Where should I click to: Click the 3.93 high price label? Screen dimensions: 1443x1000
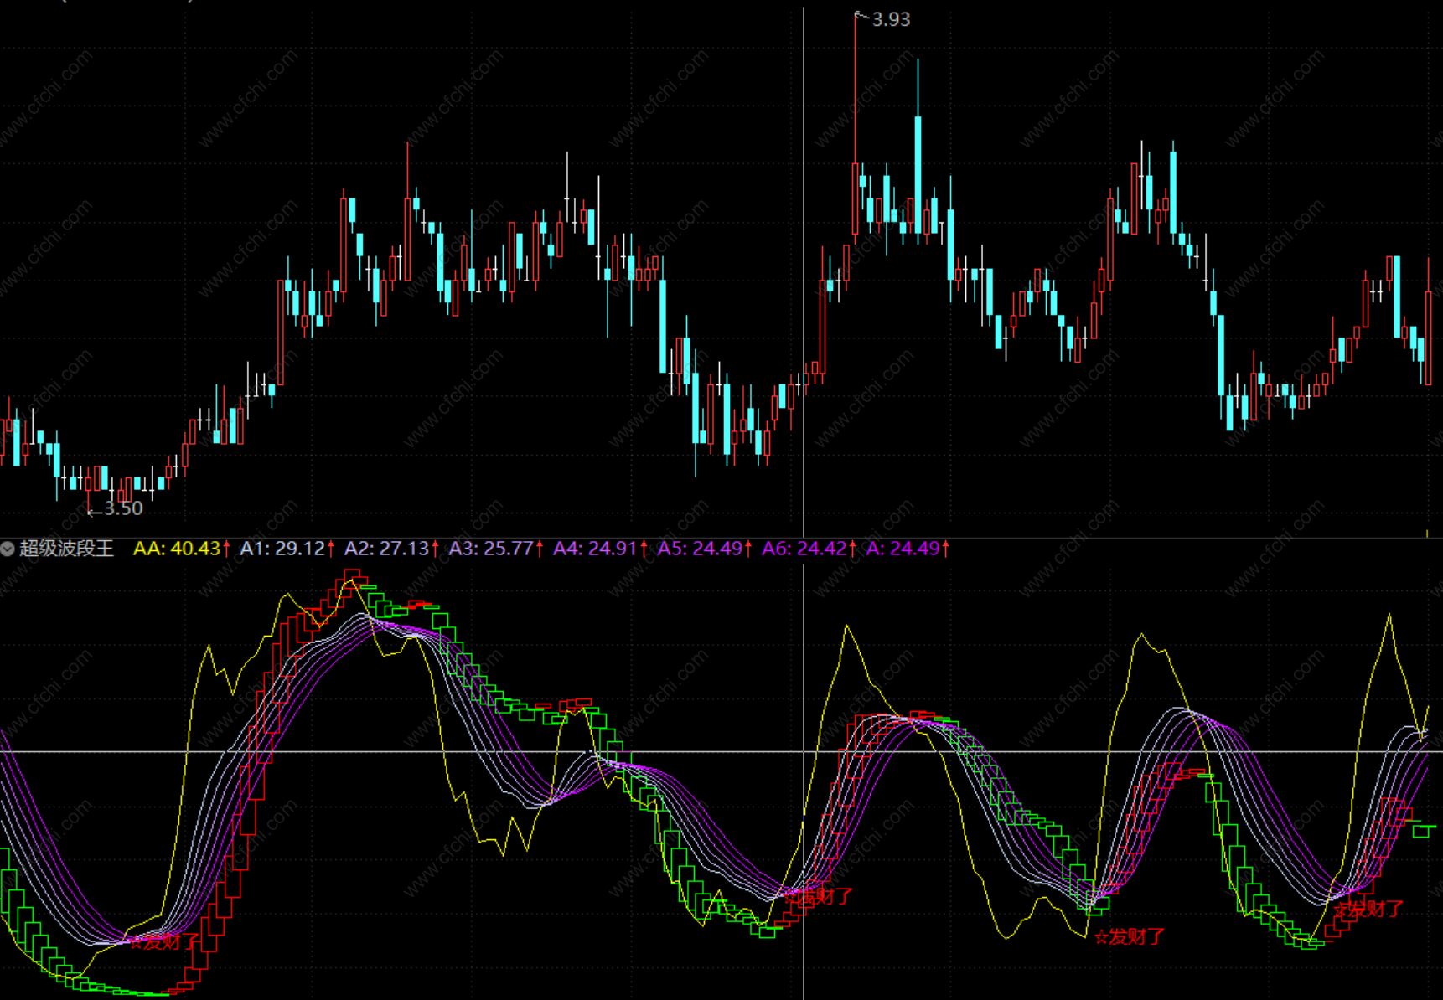click(x=891, y=19)
